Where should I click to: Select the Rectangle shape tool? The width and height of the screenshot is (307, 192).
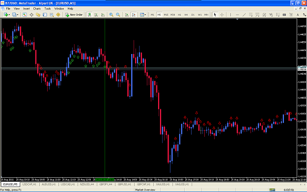pyautogui.click(x=284, y=15)
